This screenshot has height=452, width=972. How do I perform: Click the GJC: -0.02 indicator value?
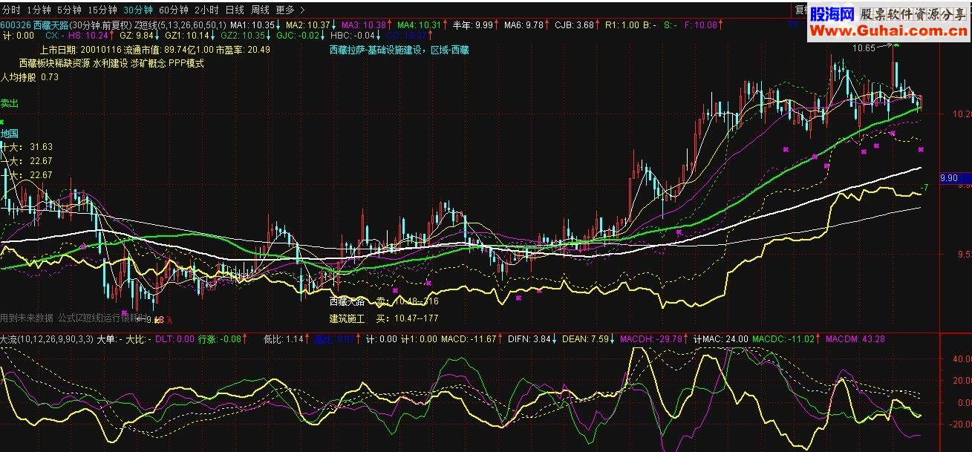click(298, 35)
